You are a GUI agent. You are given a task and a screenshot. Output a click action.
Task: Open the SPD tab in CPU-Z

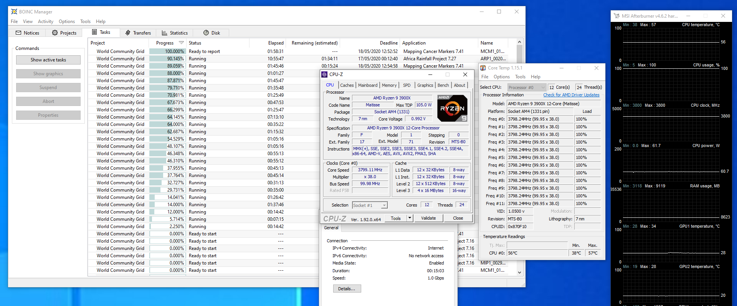click(407, 85)
